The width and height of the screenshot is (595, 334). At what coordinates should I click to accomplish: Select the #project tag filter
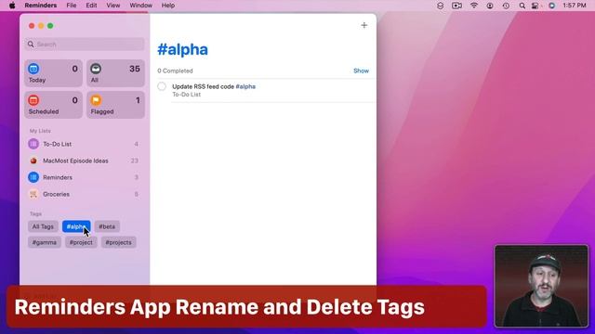click(x=81, y=242)
